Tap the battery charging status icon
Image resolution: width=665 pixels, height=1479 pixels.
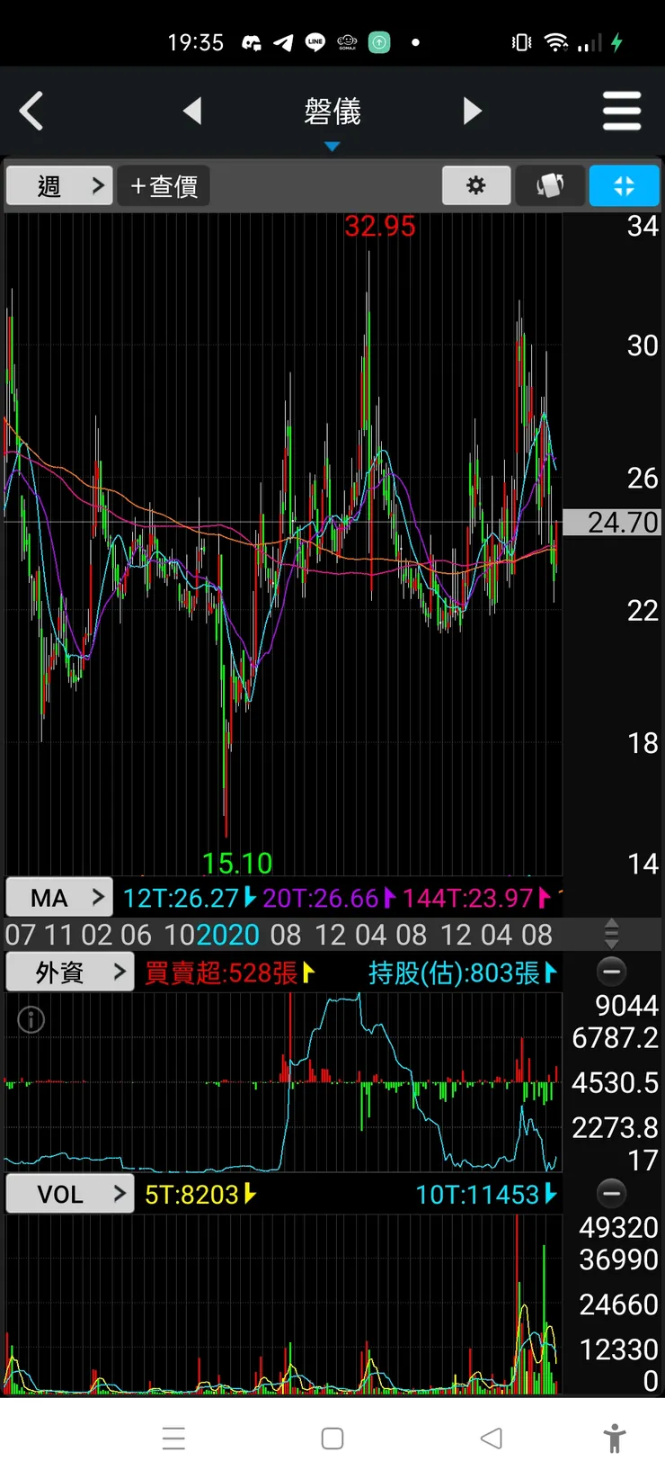[616, 42]
